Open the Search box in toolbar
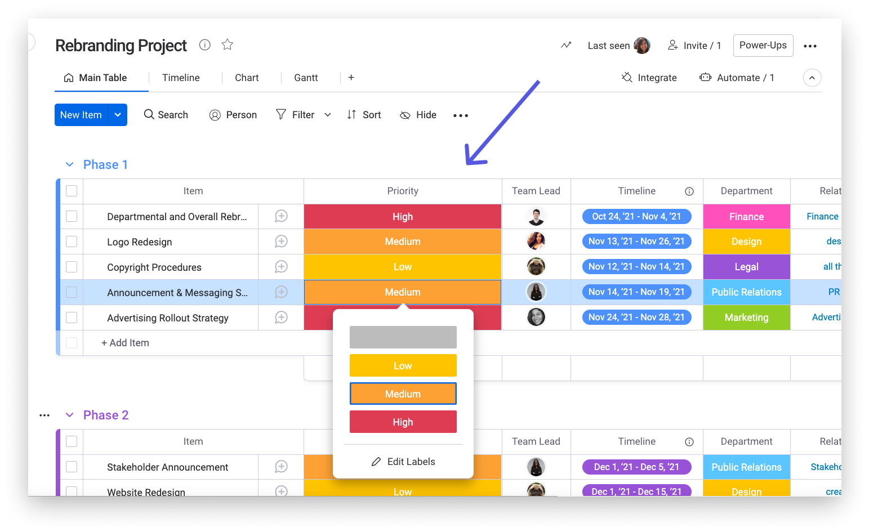 166,115
